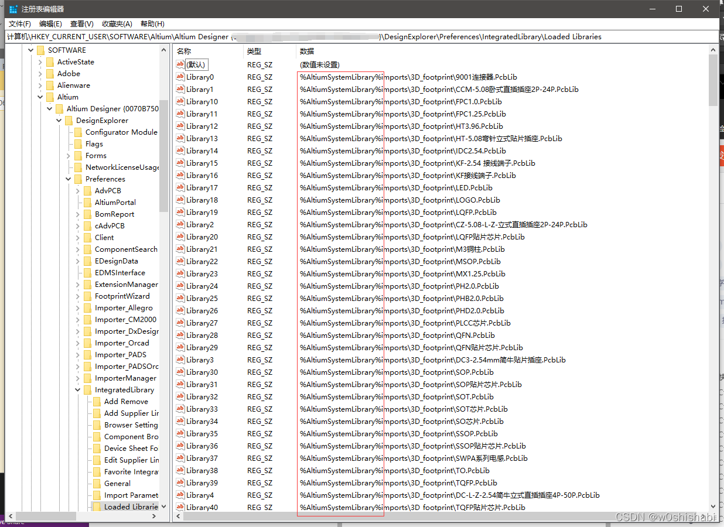Expand the Adobe tree node

(40, 73)
